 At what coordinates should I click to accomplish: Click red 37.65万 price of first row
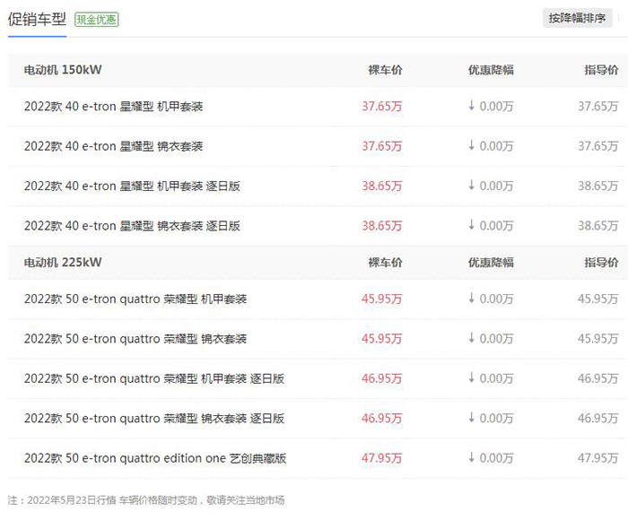click(x=382, y=107)
